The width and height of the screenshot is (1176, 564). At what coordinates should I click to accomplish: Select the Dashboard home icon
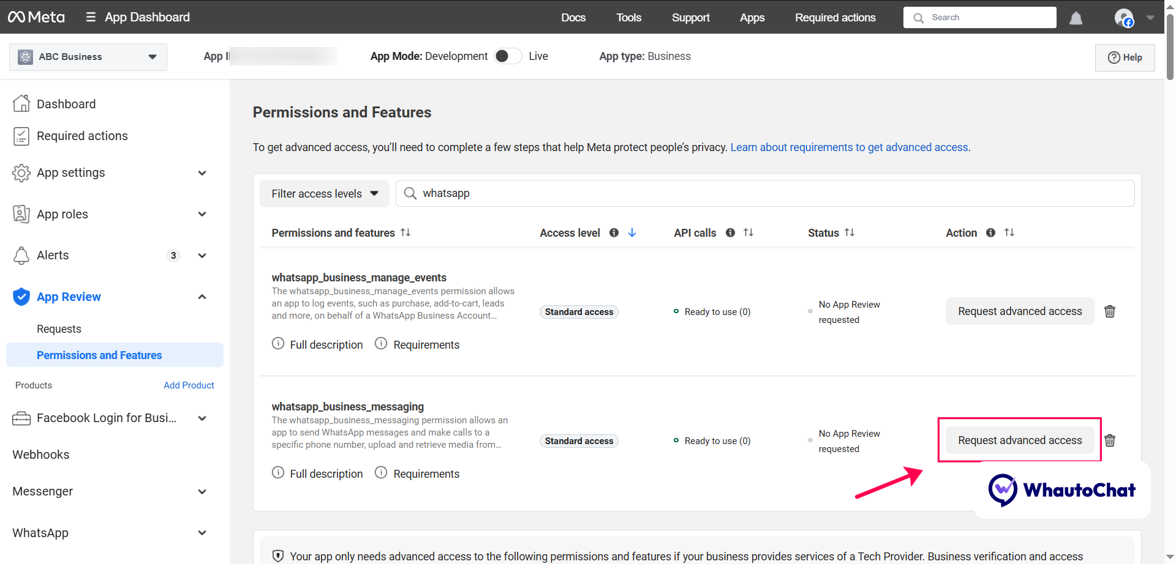21,103
